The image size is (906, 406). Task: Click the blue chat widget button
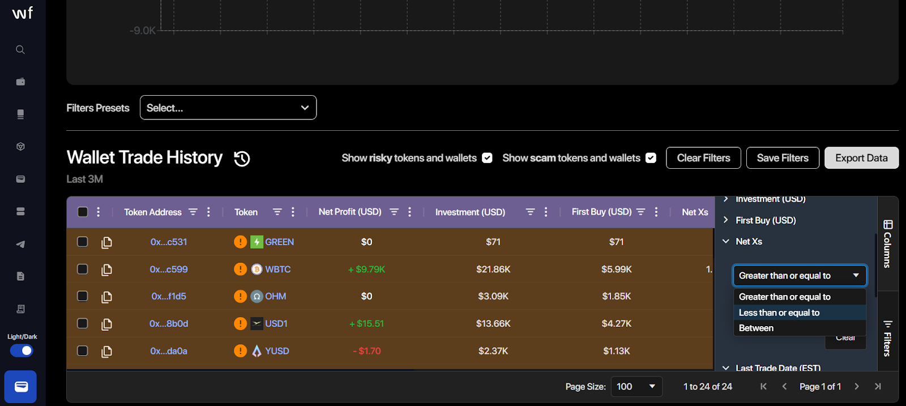click(x=21, y=387)
